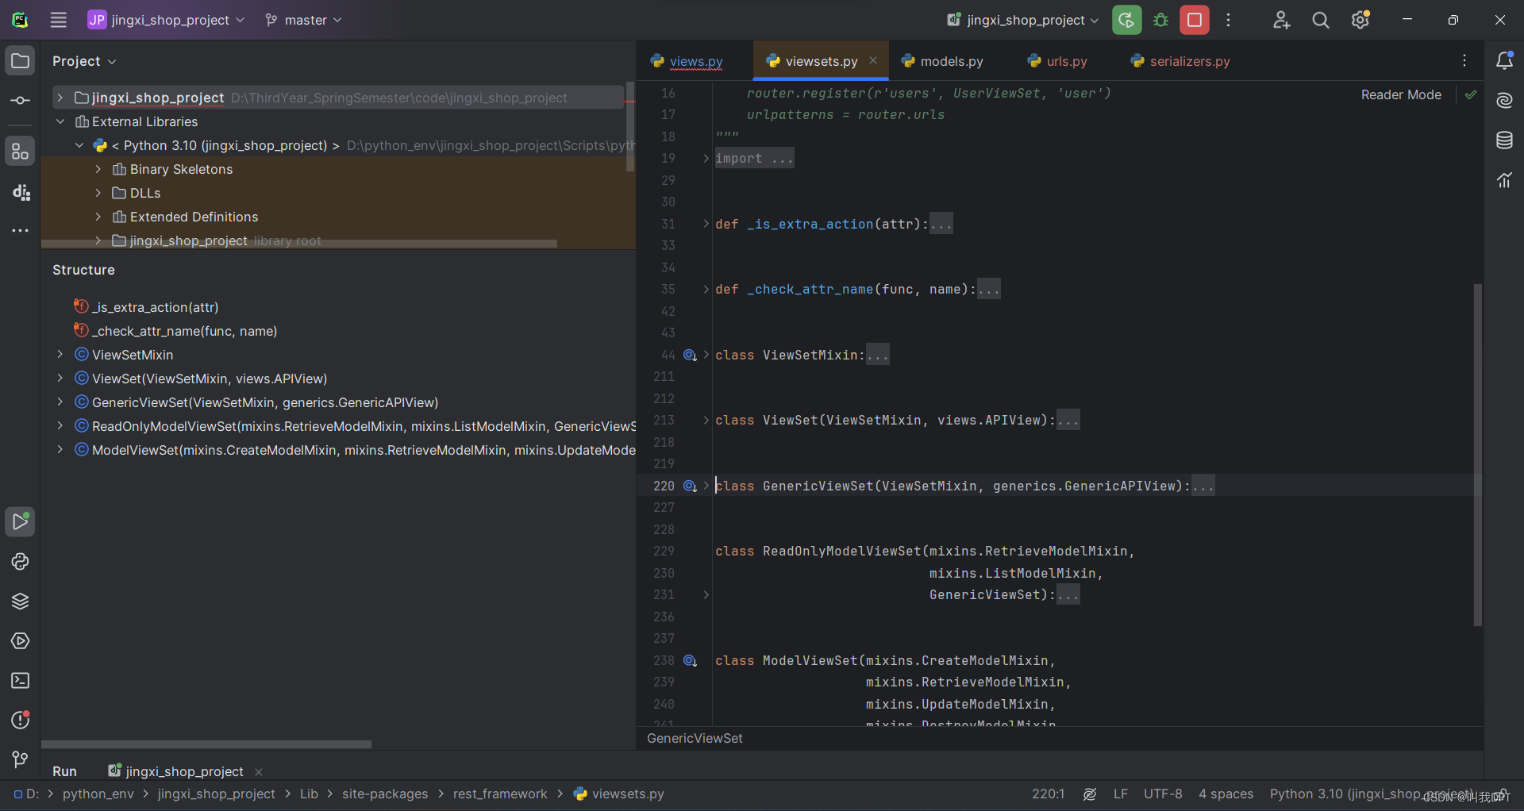Screen dimensions: 1524x811
Task: Open 4 spaces indent settings
Action: click(1226, 794)
